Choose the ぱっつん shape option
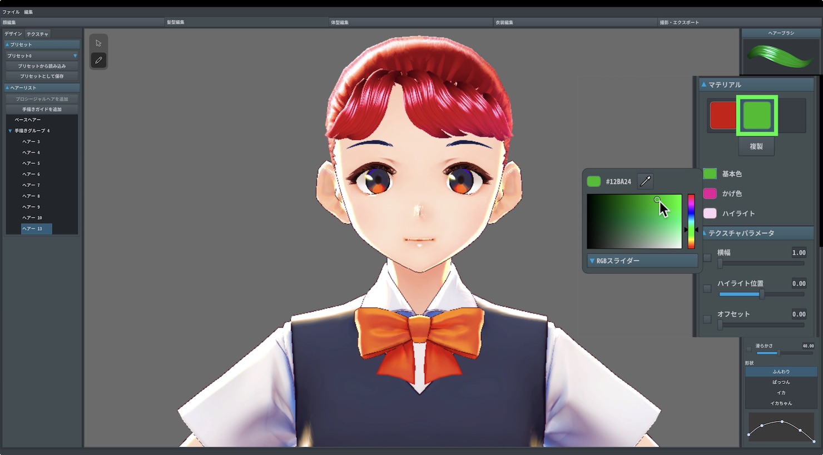This screenshot has width=823, height=455. coord(781,382)
